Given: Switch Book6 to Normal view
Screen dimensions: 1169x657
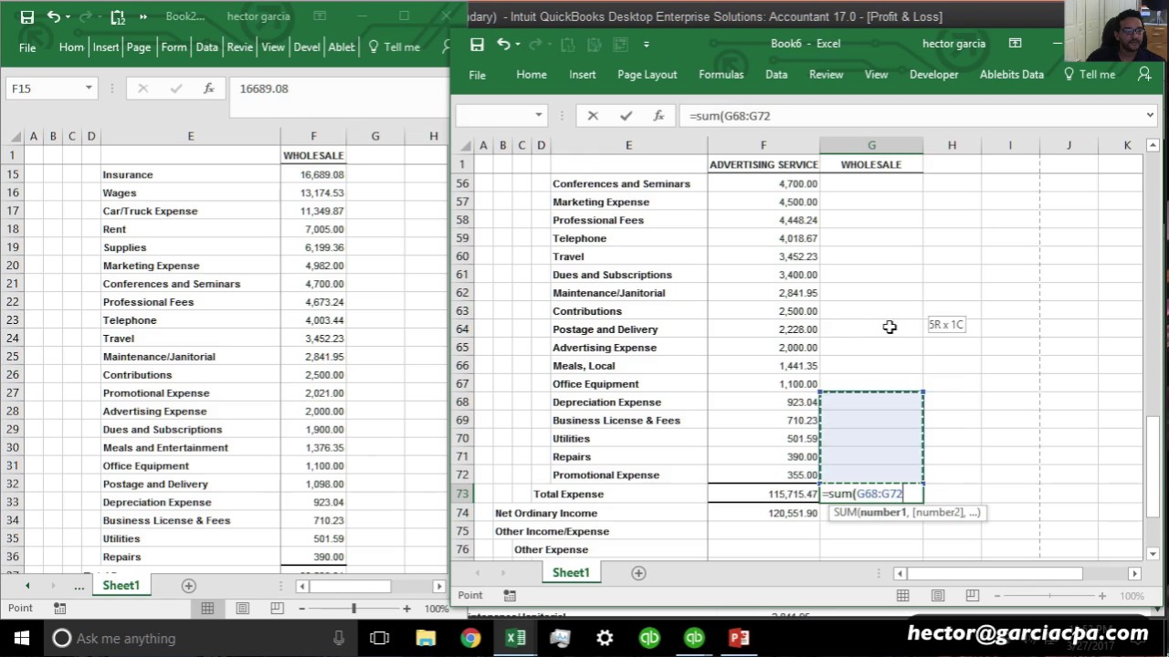Looking at the screenshot, I should point(902,596).
